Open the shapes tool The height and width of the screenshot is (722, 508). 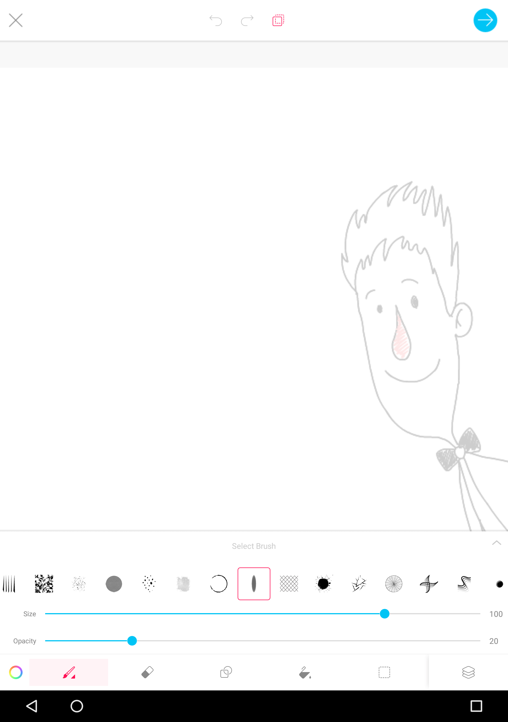[226, 672]
